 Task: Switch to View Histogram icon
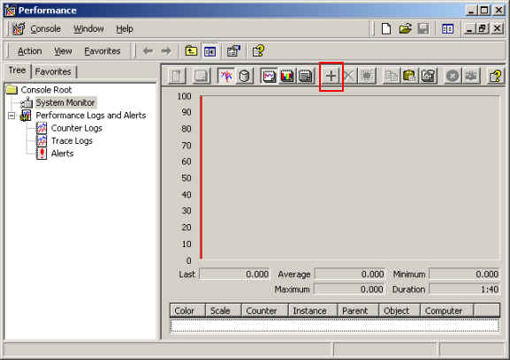pos(287,76)
